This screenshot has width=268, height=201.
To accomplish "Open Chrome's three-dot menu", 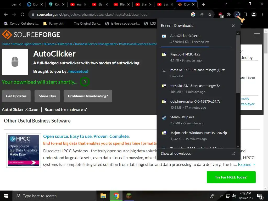I will pyautogui.click(x=262, y=15).
